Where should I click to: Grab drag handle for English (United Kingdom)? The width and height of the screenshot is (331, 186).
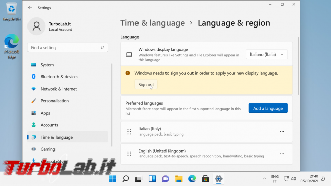tap(129, 154)
